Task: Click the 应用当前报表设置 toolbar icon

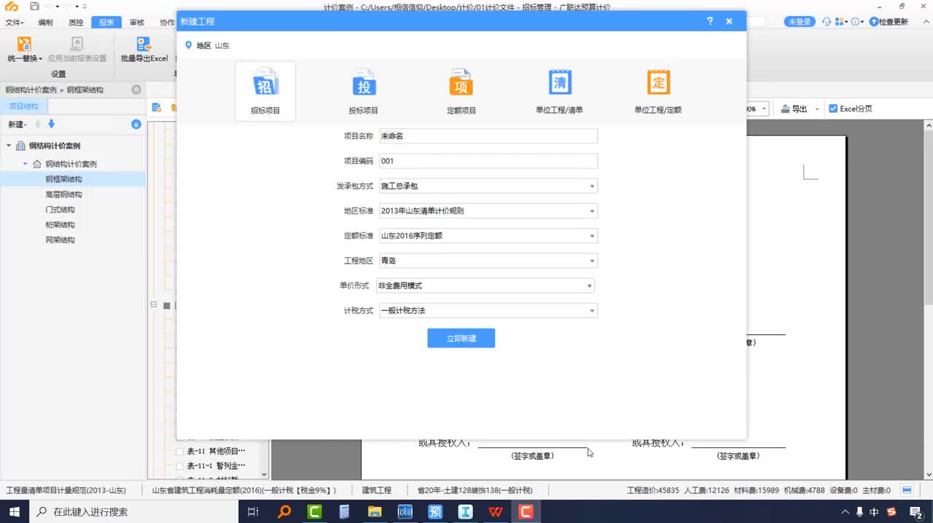Action: coord(77,44)
